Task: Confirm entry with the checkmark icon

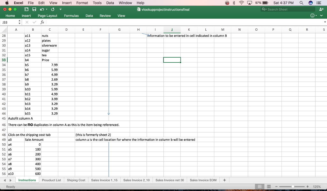Action: tap(34, 22)
